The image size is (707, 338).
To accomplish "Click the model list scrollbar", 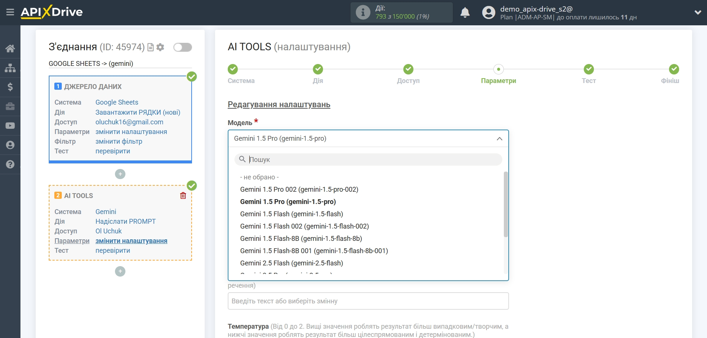I will [506, 204].
